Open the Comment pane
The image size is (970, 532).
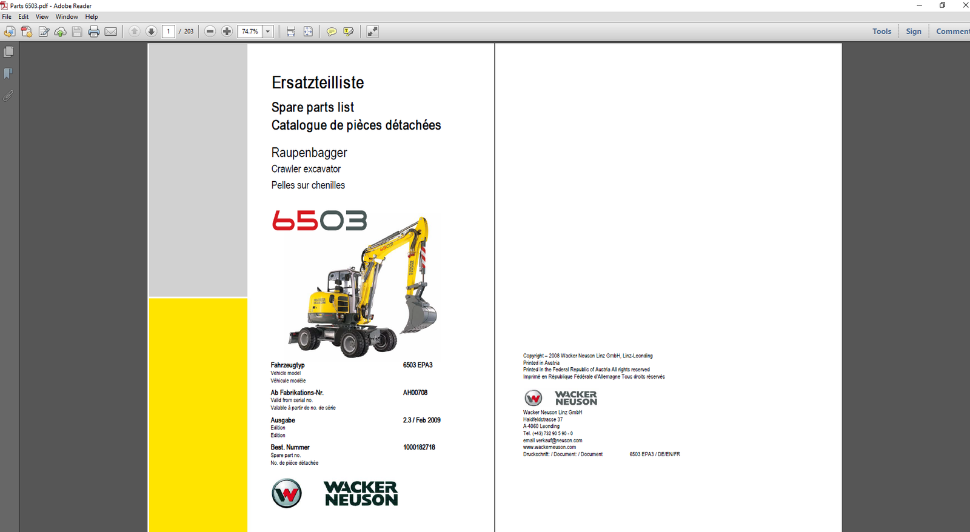[x=952, y=32]
